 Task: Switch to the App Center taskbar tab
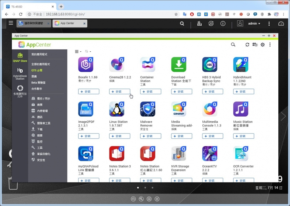pyautogui.click(x=70, y=23)
